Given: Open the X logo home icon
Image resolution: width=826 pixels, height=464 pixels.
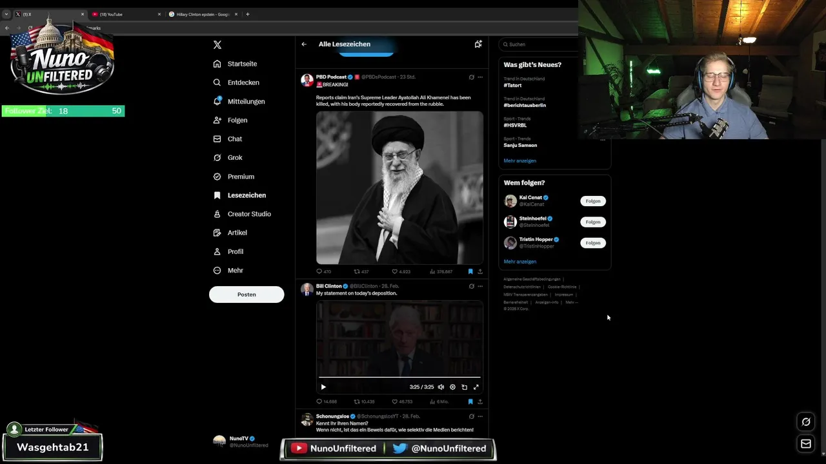Looking at the screenshot, I should (x=217, y=44).
